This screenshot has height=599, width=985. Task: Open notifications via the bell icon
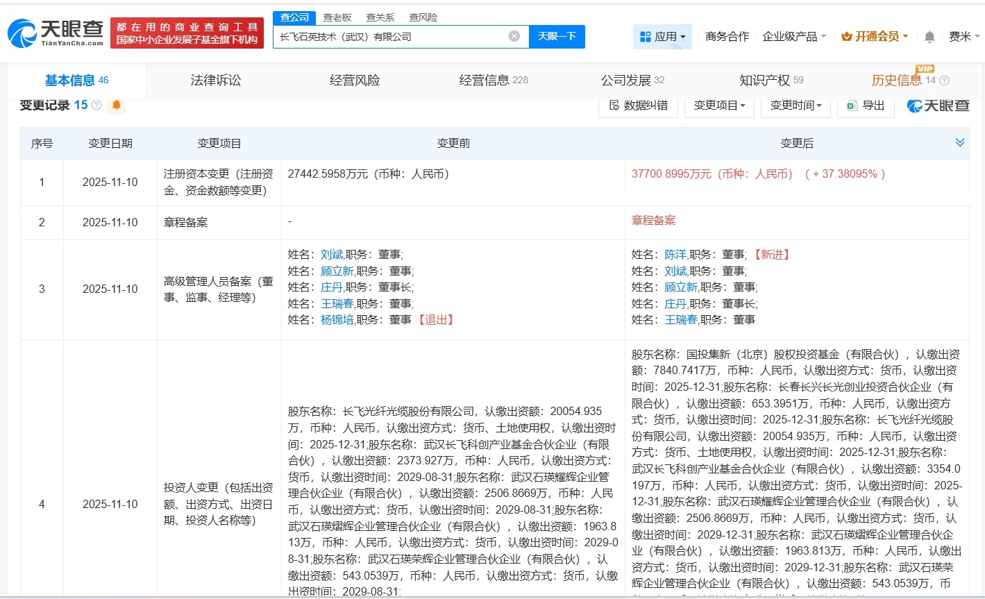pyautogui.click(x=929, y=36)
